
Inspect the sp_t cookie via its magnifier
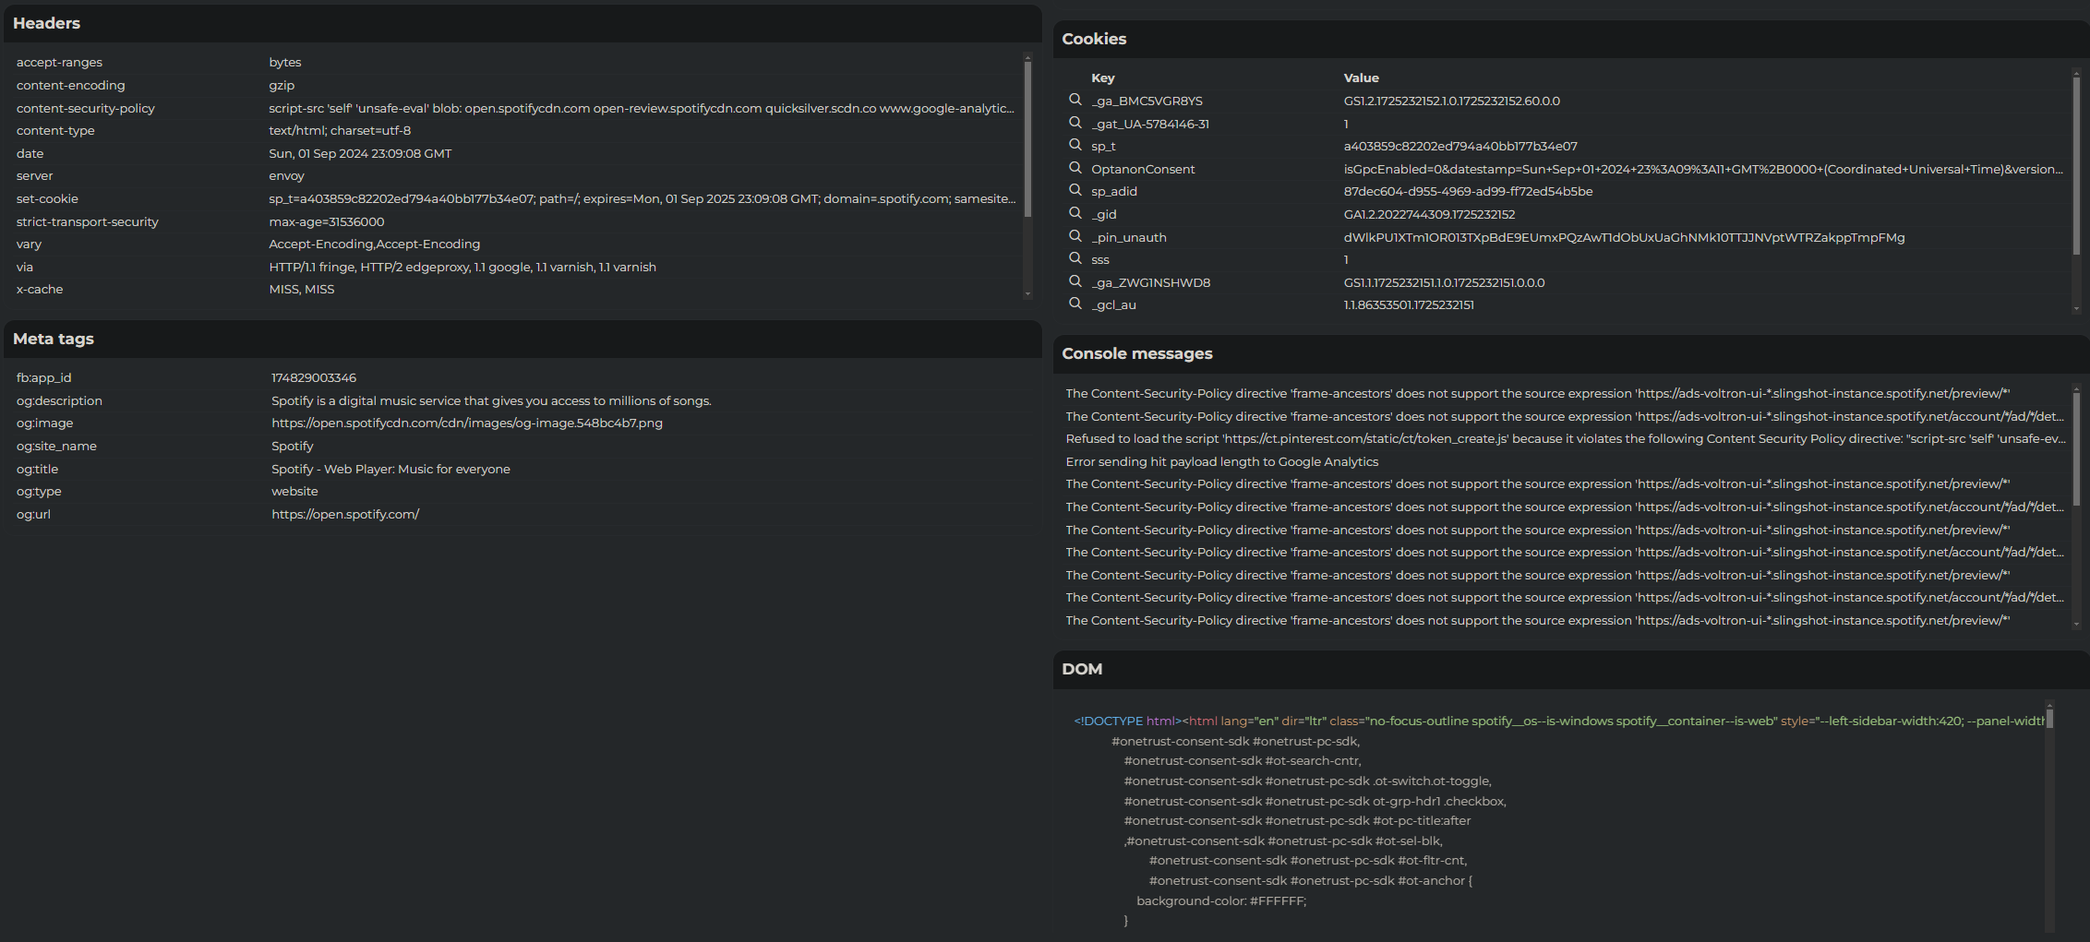(1075, 145)
